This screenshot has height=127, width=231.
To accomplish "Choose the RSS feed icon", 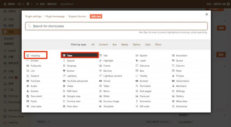I will [x=64, y=91].
